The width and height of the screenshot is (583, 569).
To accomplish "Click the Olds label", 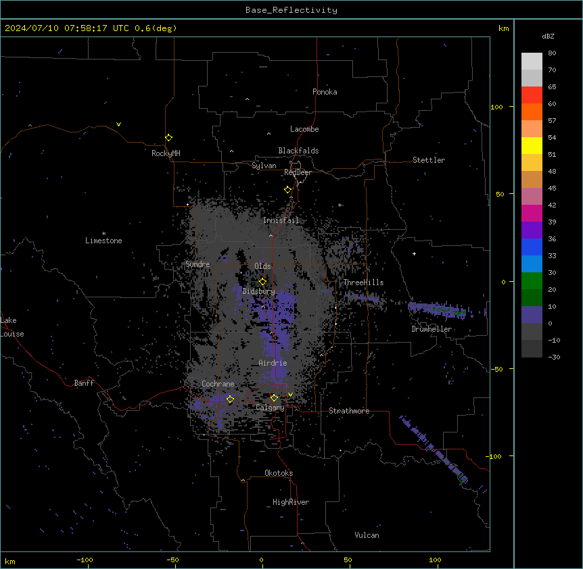I will (x=262, y=266).
